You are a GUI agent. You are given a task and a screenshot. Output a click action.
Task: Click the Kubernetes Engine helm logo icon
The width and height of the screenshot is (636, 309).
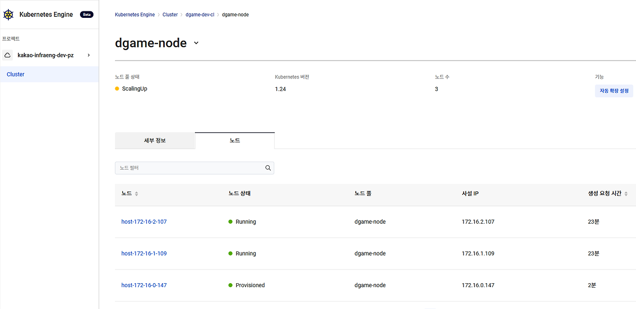(x=8, y=15)
